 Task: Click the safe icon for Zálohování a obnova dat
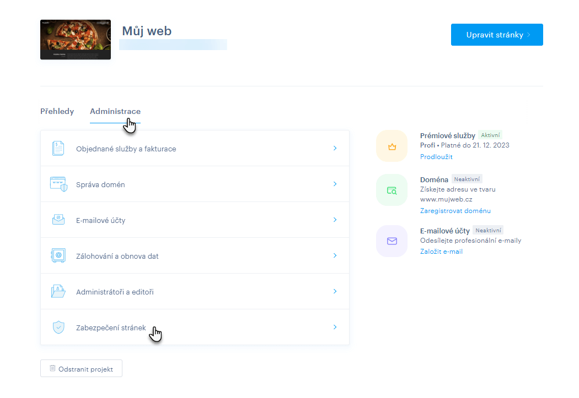pos(58,256)
